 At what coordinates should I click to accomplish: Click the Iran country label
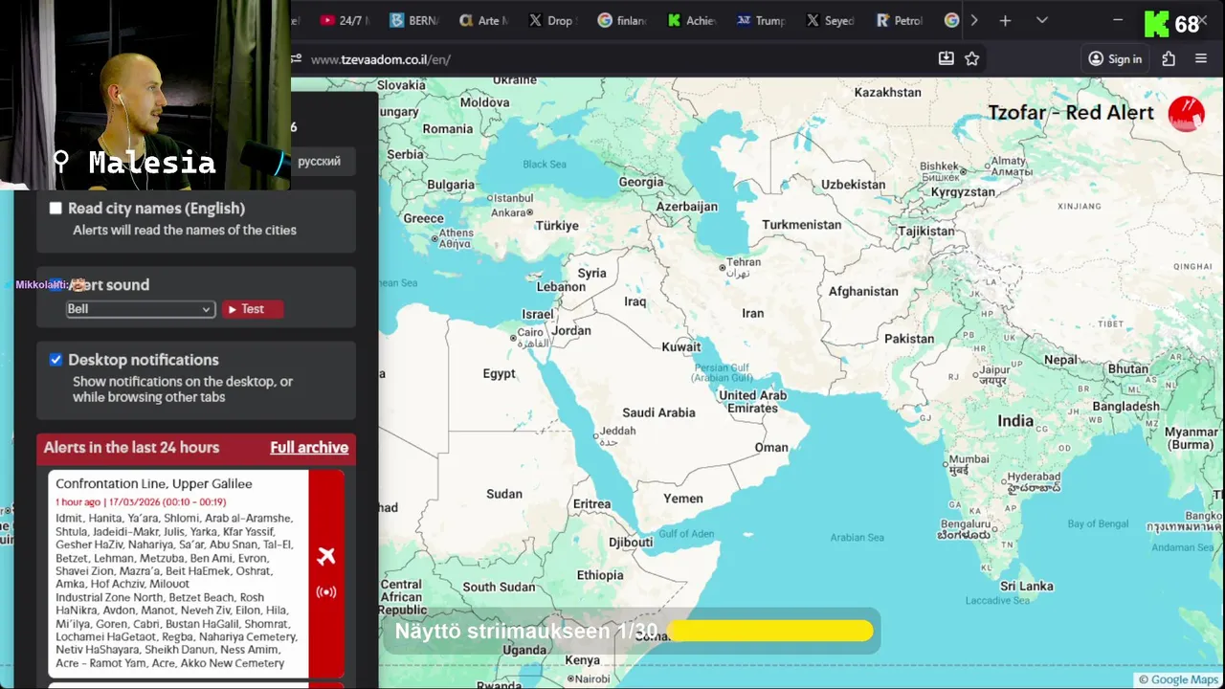(x=753, y=313)
